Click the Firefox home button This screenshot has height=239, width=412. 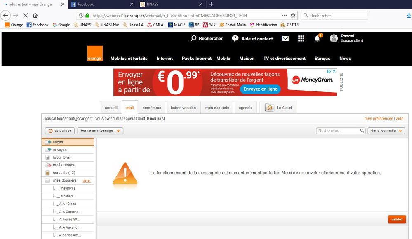tap(35, 16)
